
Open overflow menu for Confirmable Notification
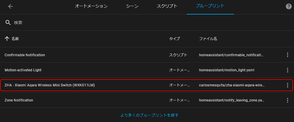coord(287,55)
